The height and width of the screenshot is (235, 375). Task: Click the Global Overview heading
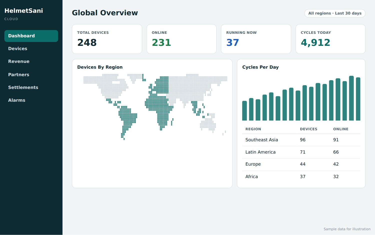tap(105, 13)
